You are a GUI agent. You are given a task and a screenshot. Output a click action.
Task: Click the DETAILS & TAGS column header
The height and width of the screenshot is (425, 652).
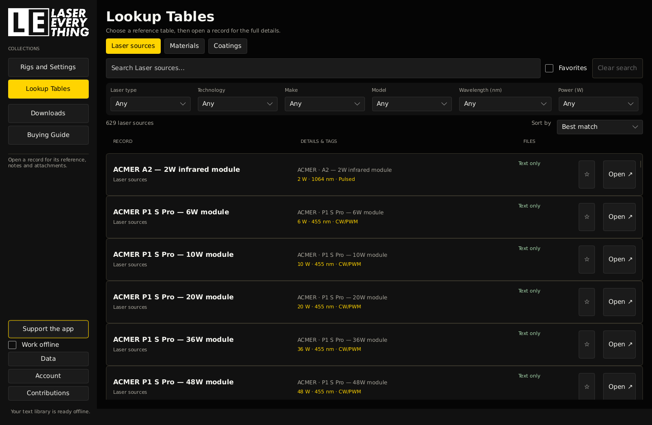[x=319, y=142]
